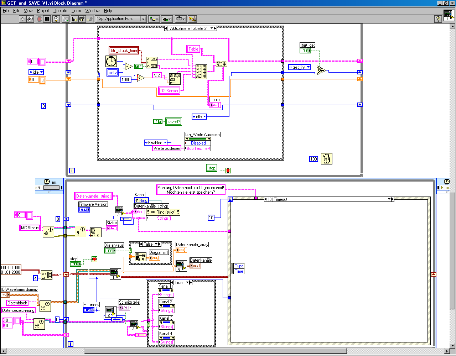The image size is (456, 356).
Task: Open the False case selector
Action: click(x=150, y=244)
